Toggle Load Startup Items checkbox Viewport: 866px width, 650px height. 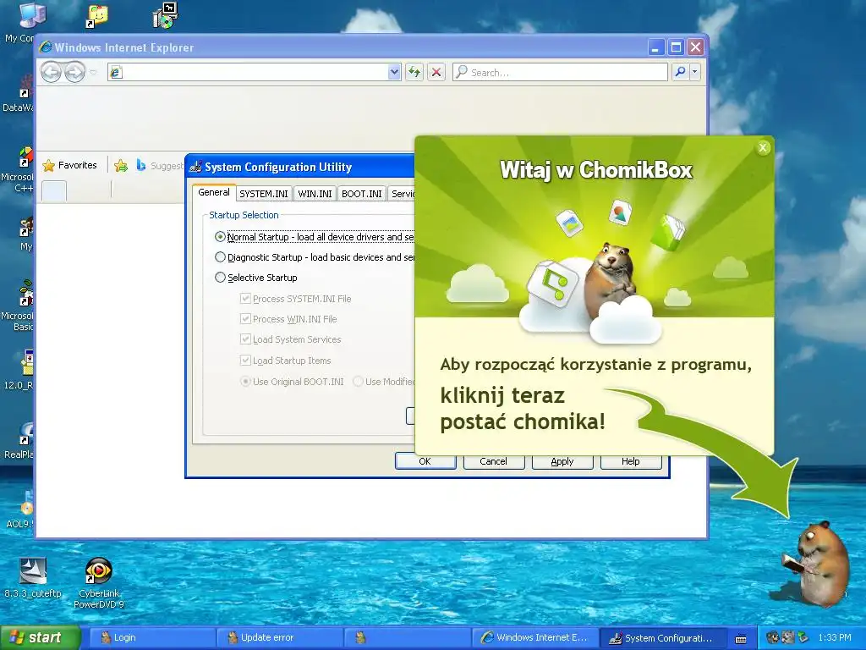pos(245,361)
